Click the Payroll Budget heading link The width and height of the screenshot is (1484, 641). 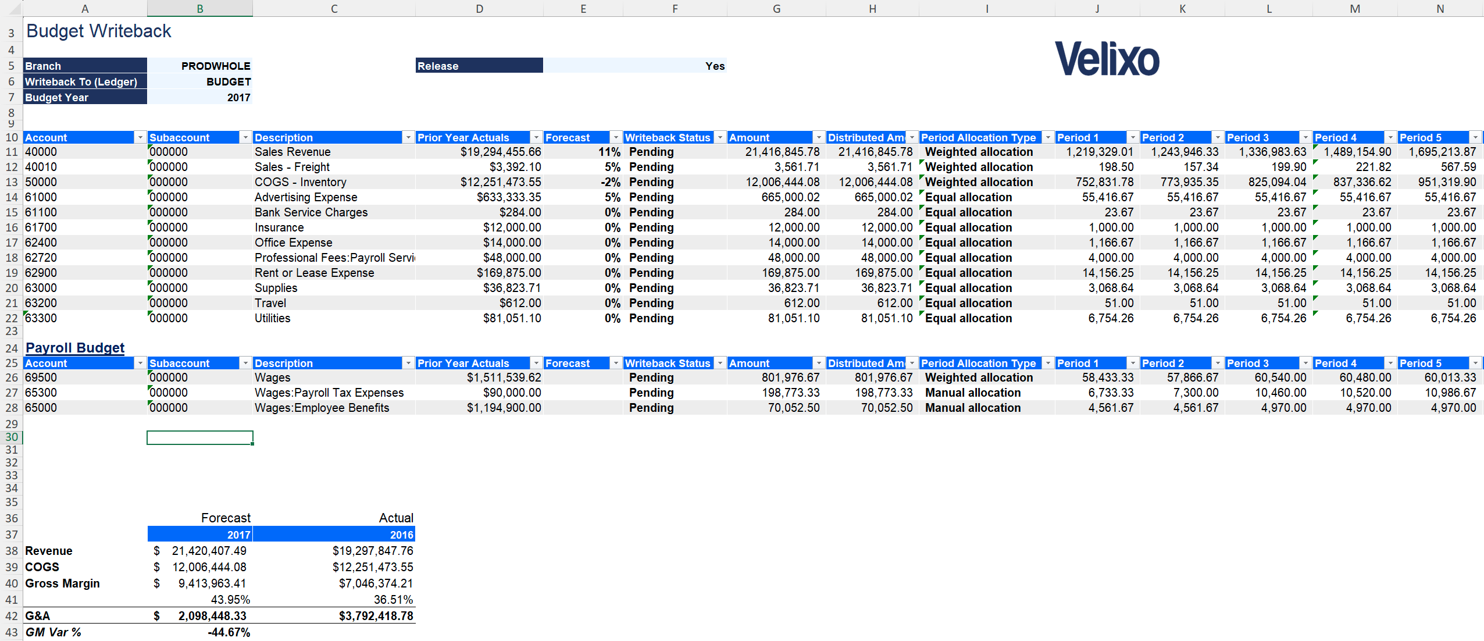point(75,348)
